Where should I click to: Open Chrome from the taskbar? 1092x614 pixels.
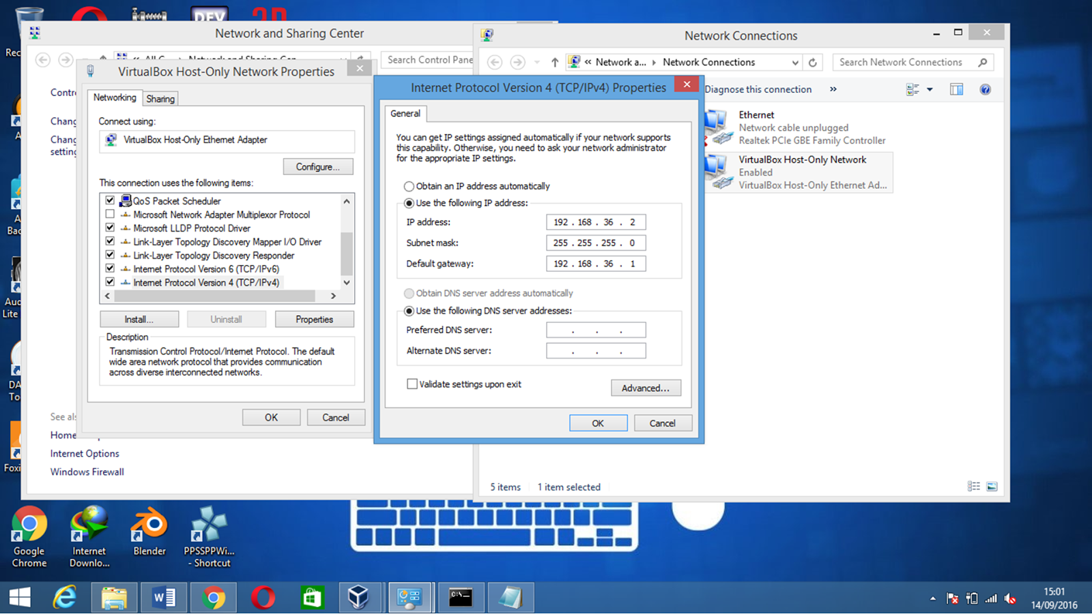click(x=214, y=598)
